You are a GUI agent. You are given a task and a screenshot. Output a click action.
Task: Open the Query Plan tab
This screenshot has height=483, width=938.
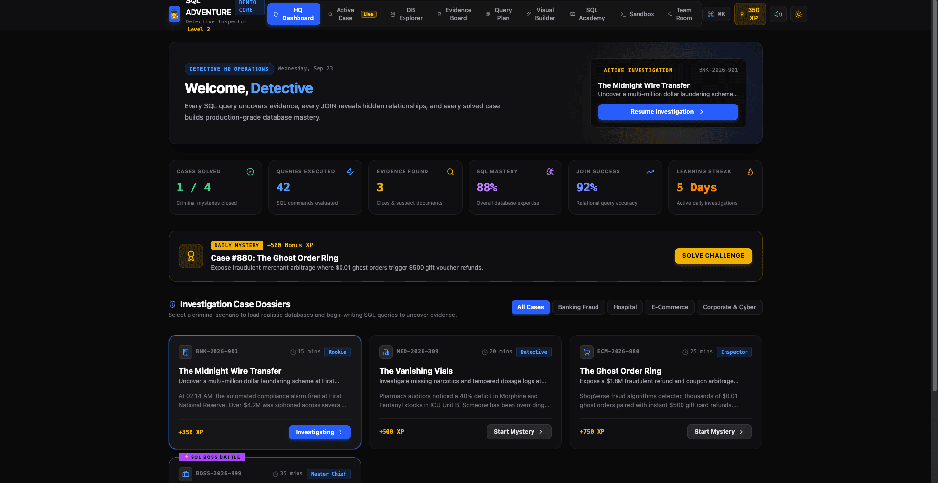click(499, 14)
